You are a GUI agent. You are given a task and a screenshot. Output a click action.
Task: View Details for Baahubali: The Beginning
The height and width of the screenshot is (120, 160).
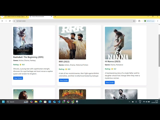pos(18,78)
